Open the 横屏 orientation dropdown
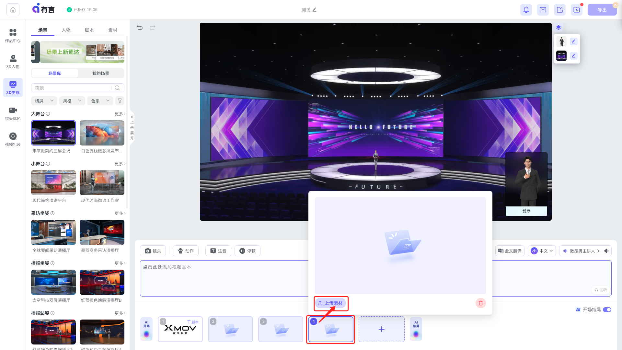 coord(44,101)
